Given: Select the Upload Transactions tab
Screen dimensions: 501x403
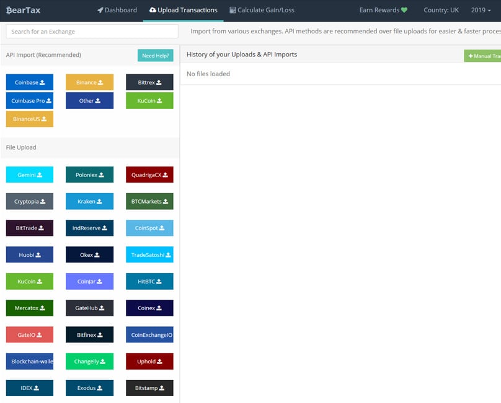Looking at the screenshot, I should pyautogui.click(x=184, y=10).
